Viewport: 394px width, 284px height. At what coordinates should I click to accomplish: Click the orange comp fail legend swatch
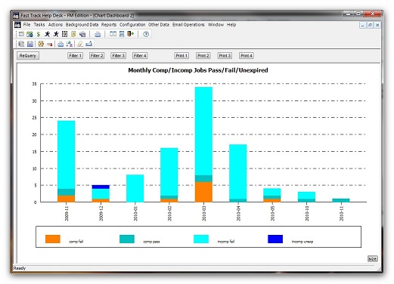tap(53, 239)
